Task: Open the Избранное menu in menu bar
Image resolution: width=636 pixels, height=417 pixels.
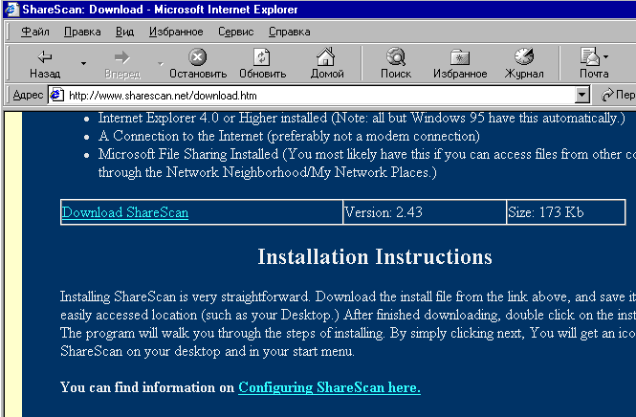Action: tap(176, 32)
